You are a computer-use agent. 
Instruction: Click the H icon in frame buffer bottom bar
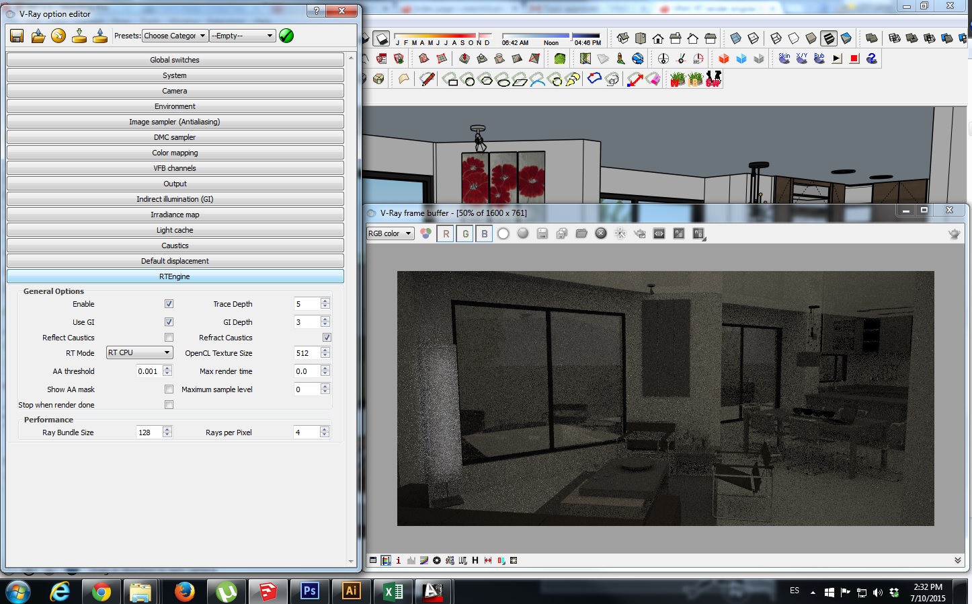point(475,560)
